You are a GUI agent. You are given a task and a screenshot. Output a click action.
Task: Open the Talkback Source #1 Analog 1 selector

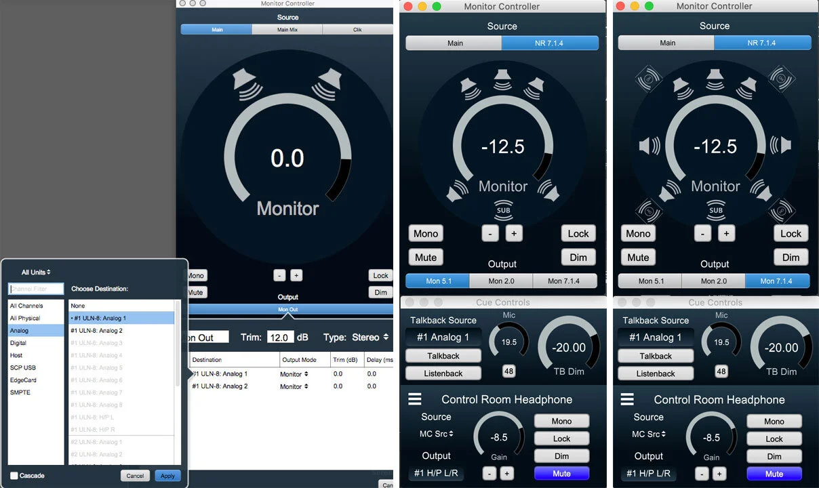pos(443,337)
